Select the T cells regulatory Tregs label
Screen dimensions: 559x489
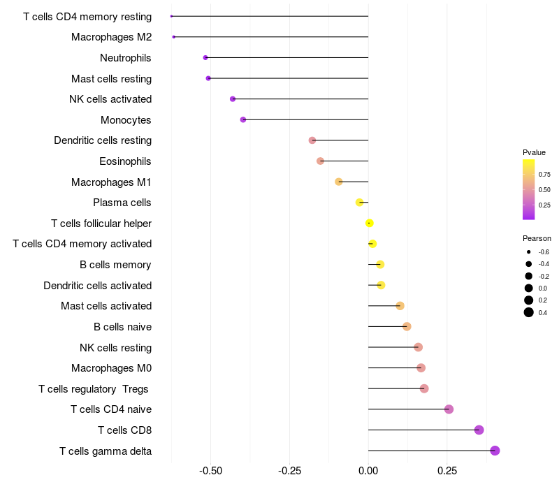(x=94, y=389)
